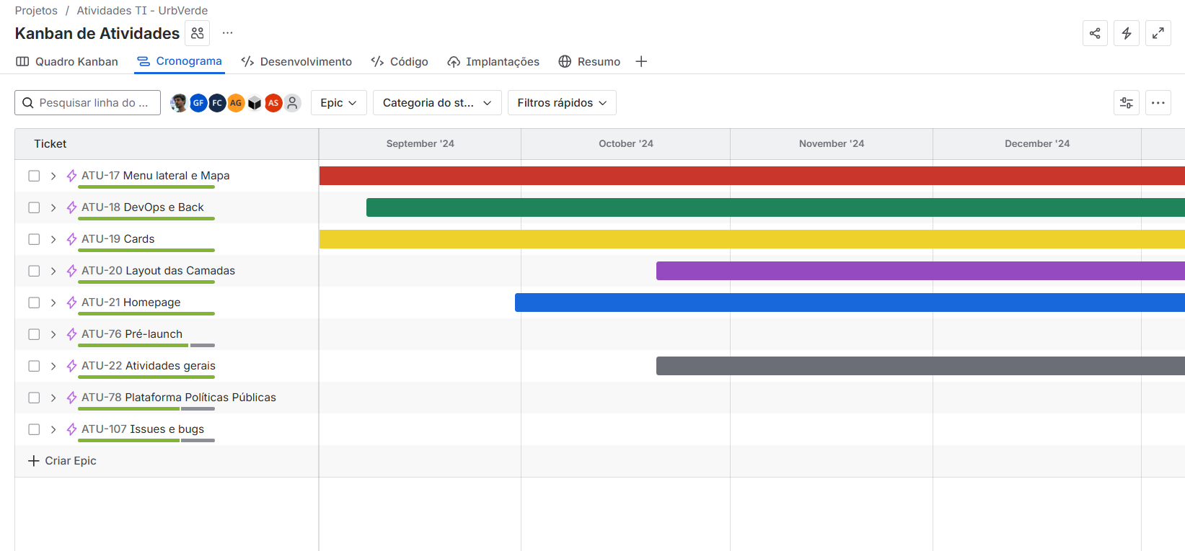Viewport: 1185px width, 551px height.
Task: Filter by AS user avatar
Action: 273,103
